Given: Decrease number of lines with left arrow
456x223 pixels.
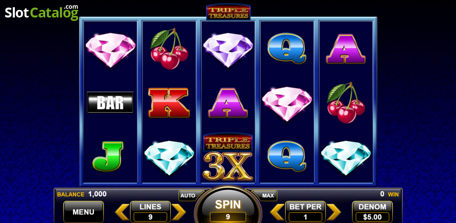Looking at the screenshot, I should pyautogui.click(x=122, y=212).
